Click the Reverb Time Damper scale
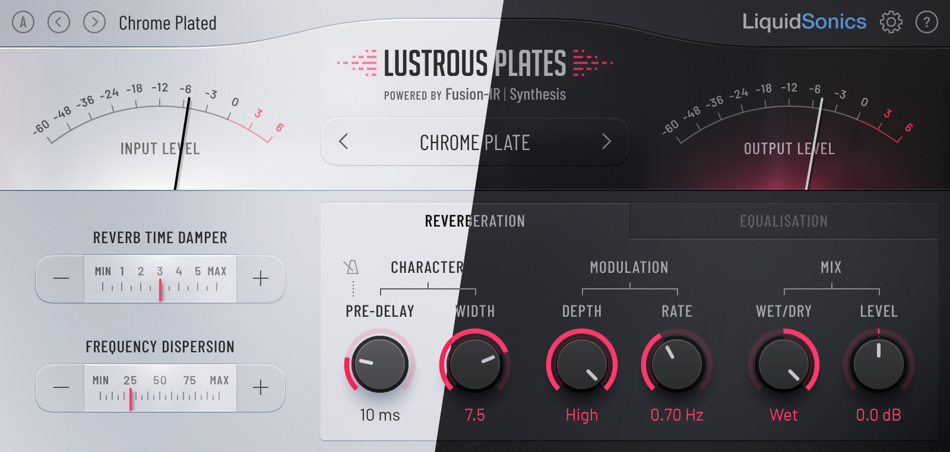 160,279
